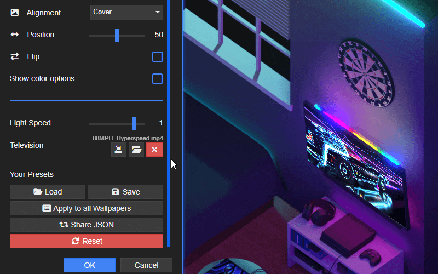Click the Light Speed label
Screen dimensions: 438x274
coord(30,123)
